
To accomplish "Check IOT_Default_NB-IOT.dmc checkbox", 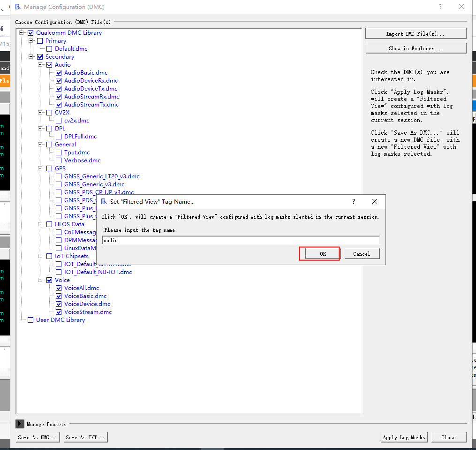I will pos(59,272).
